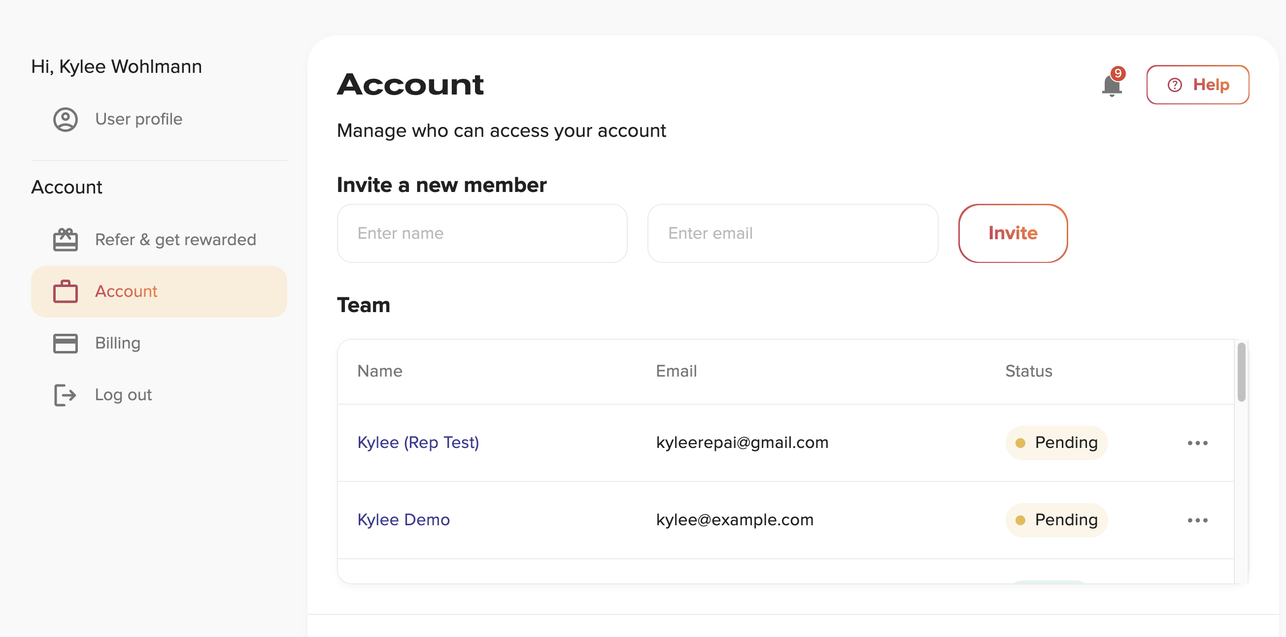
Task: Click the Invite a new member heading
Action: pos(441,185)
